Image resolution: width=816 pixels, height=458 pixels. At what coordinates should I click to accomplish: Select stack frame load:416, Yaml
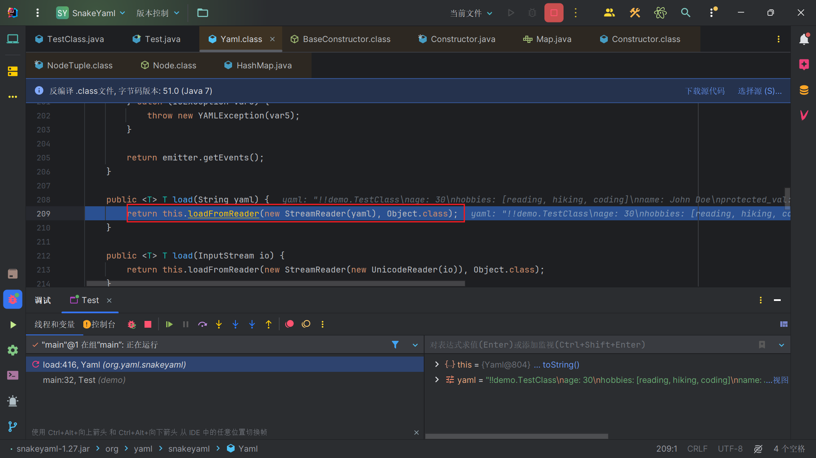[x=225, y=365]
